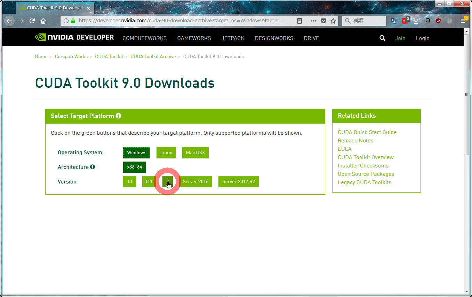Click the page vertical scrollbar thumb

coord(467,95)
